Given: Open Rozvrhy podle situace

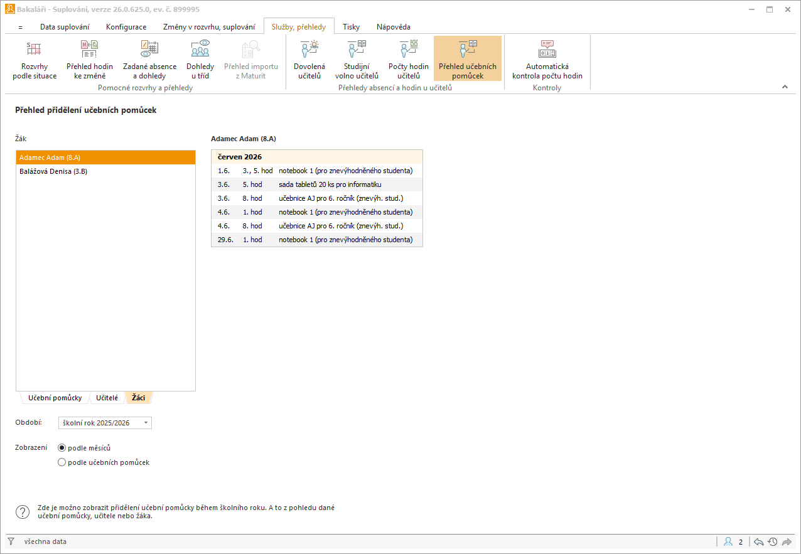Looking at the screenshot, I should [x=35, y=59].
